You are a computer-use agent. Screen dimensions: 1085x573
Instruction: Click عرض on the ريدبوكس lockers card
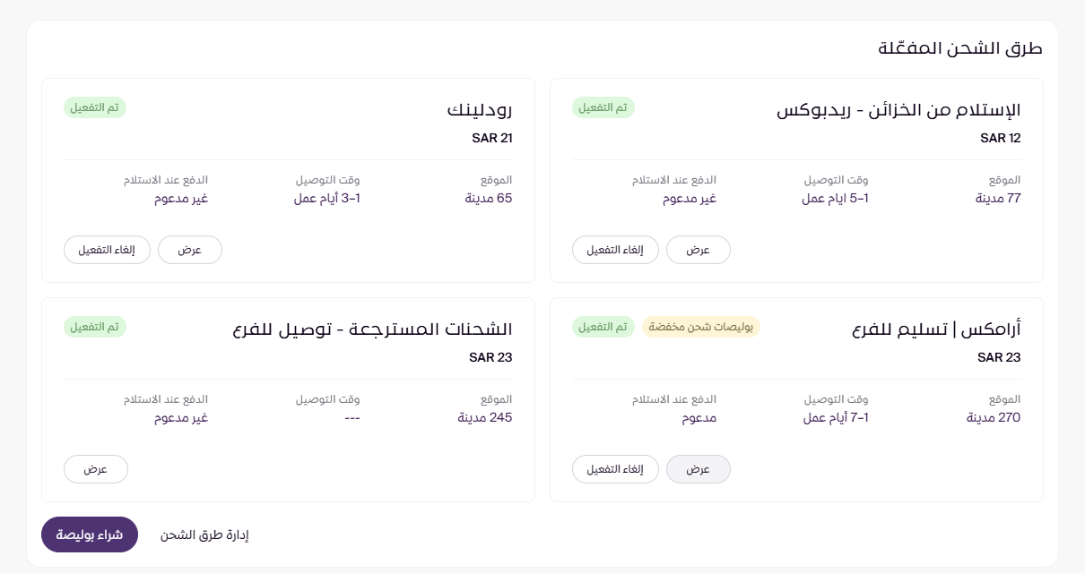pos(699,250)
